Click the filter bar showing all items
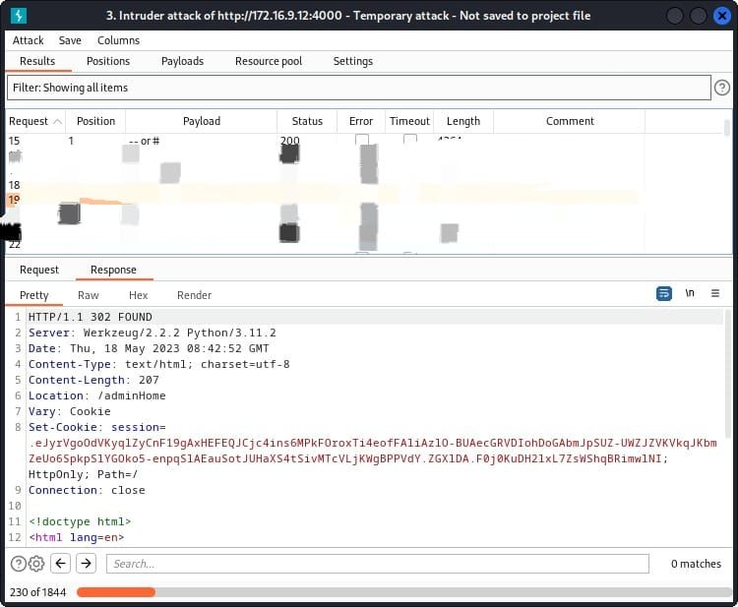 tap(358, 88)
